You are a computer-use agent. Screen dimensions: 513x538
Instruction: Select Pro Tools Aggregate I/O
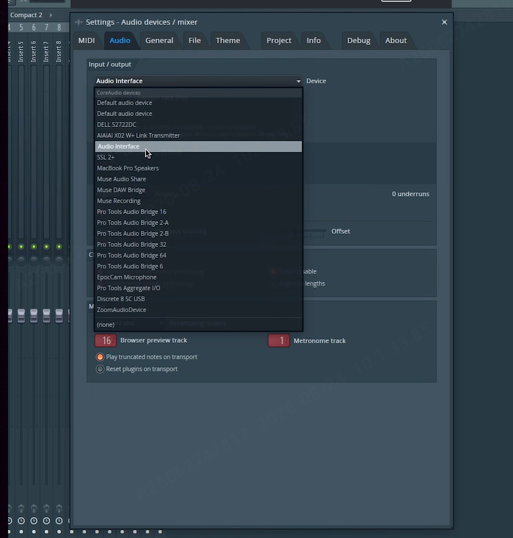pos(199,288)
